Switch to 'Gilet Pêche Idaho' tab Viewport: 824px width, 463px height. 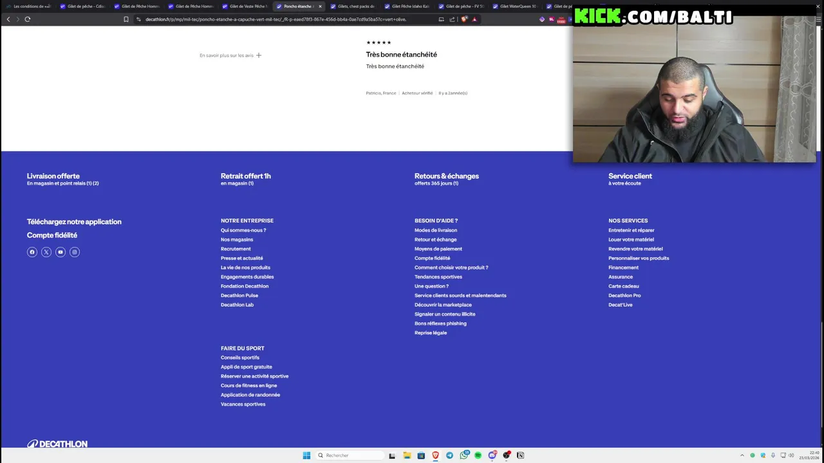[407, 6]
